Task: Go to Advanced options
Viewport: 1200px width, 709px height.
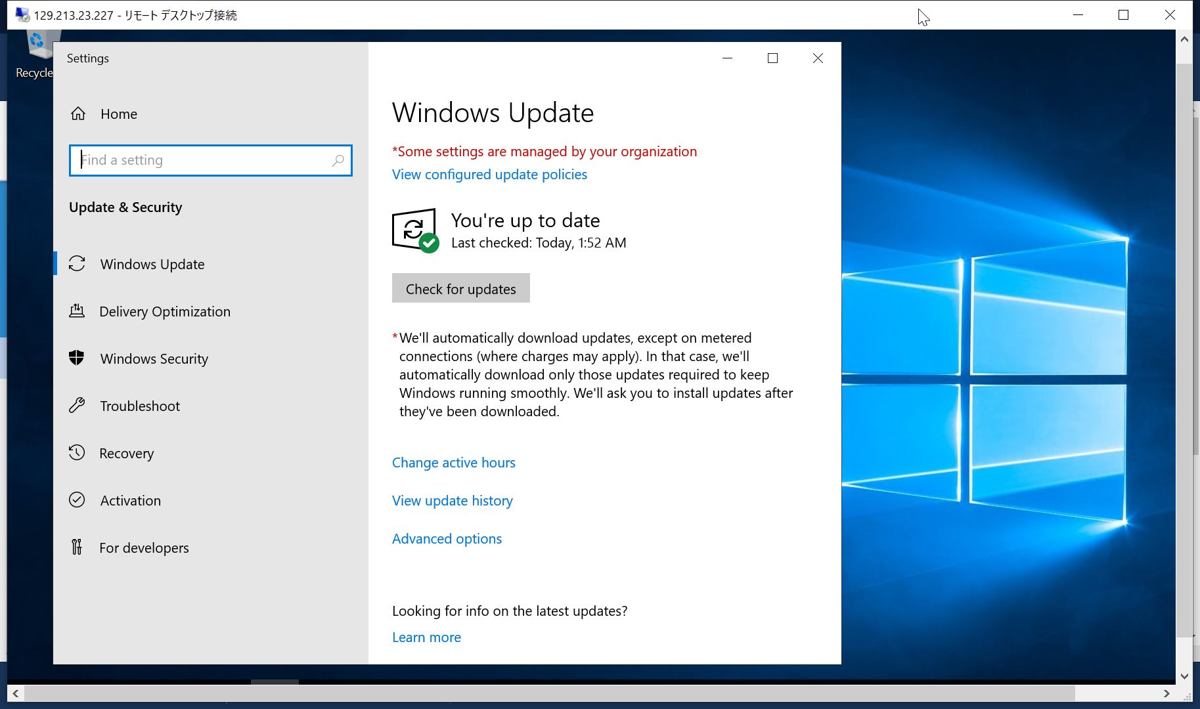Action: pyautogui.click(x=447, y=539)
